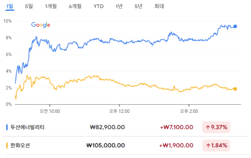Image resolution: width=251 pixels, height=158 pixels.
Task: Click orange endpoint dot of 한화오션 line
Action: 235,89
